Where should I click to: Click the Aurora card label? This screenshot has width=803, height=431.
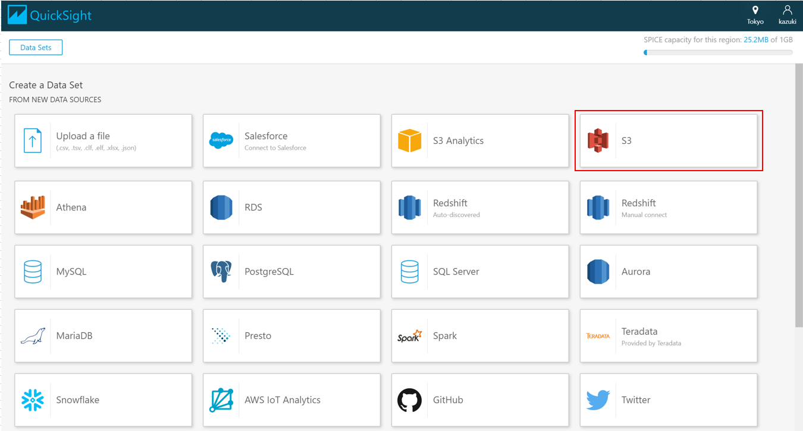(636, 272)
